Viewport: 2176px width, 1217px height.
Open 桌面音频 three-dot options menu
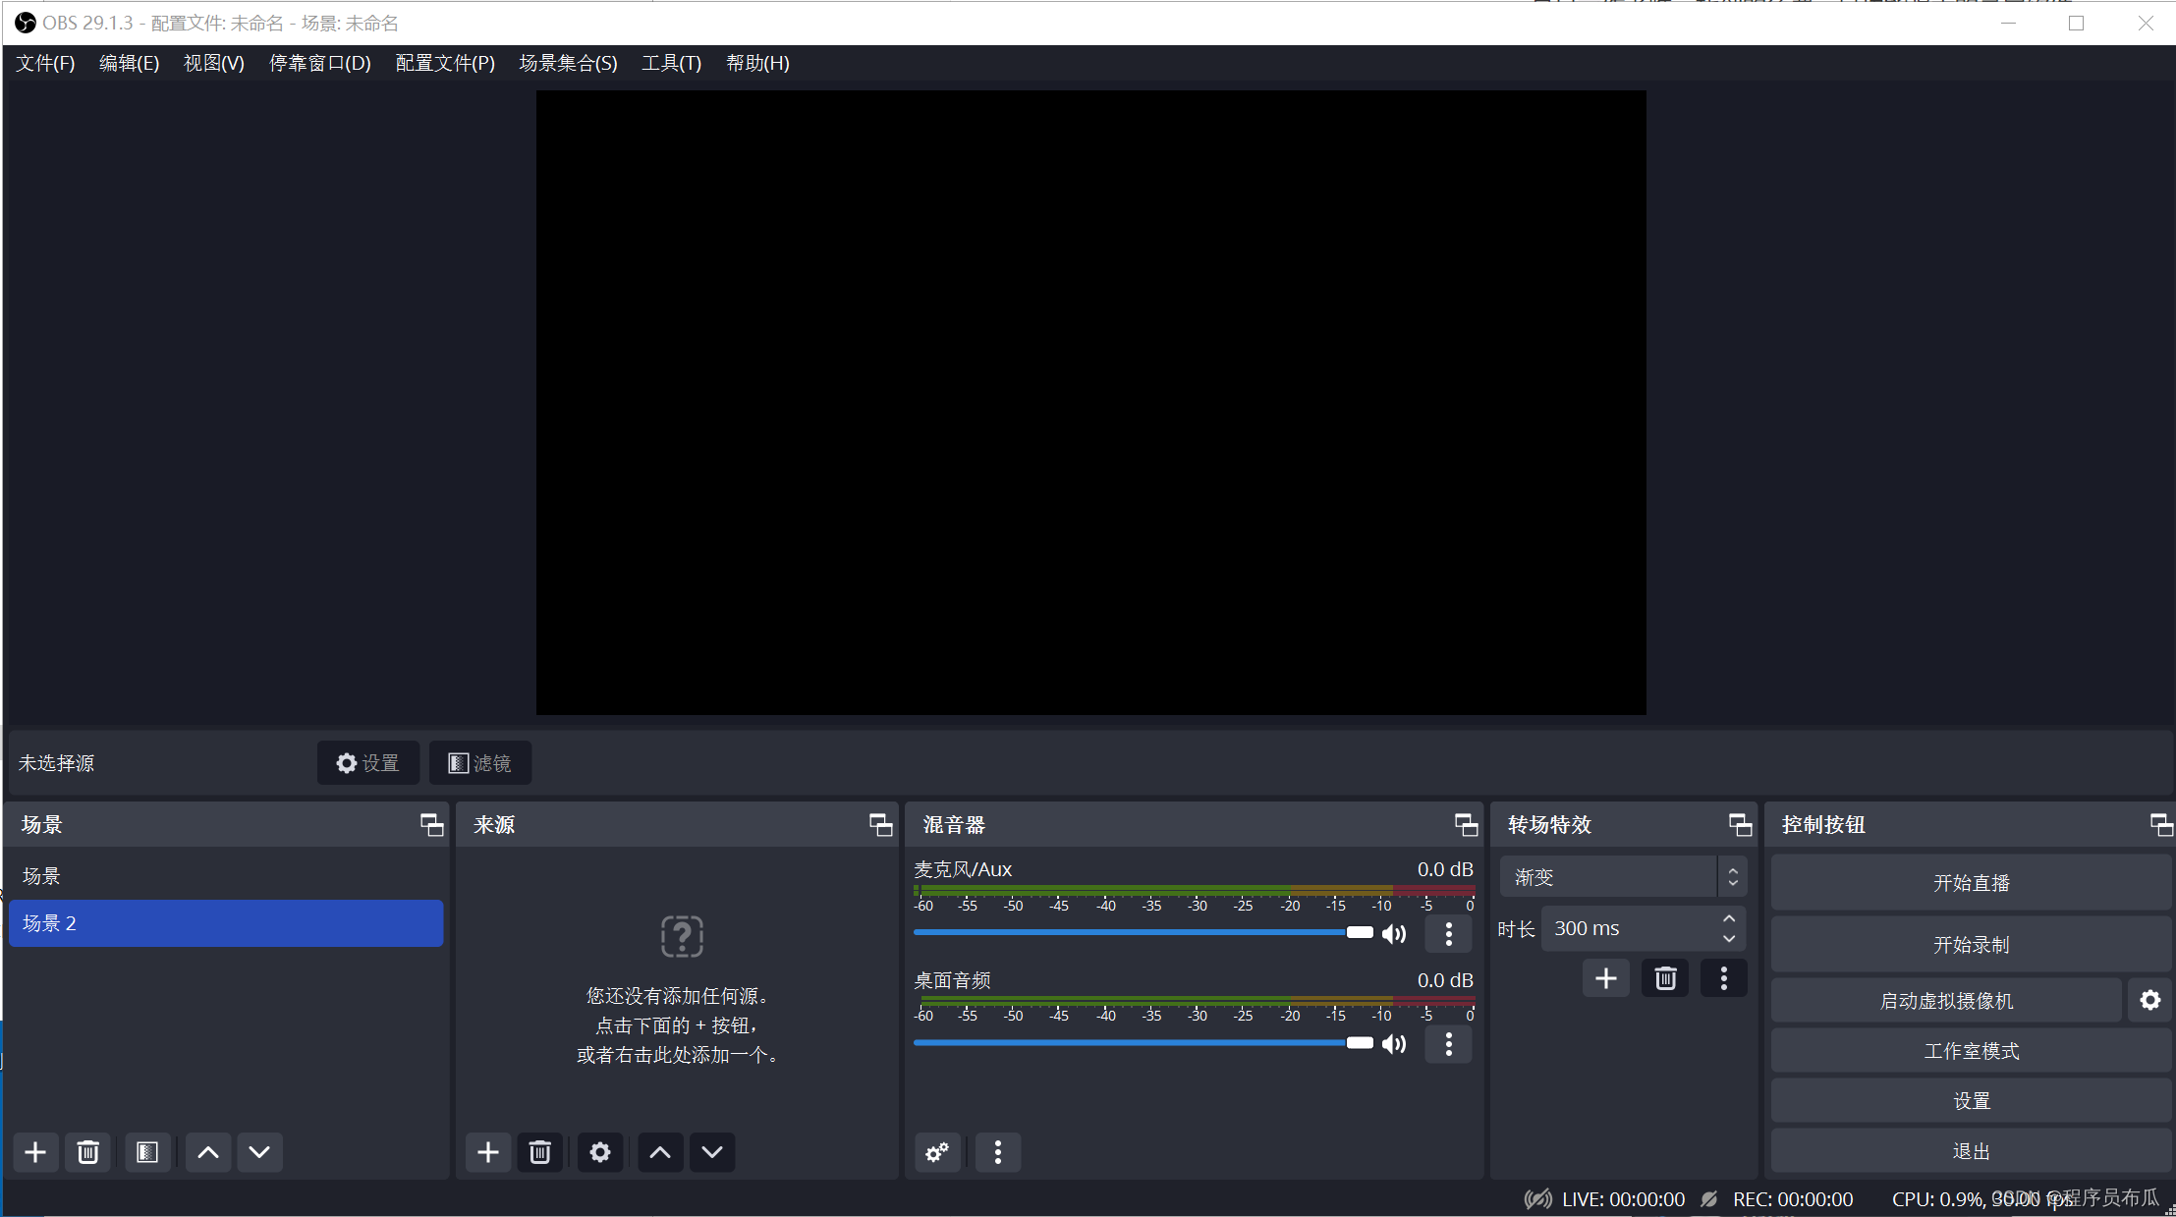pyautogui.click(x=1449, y=1044)
